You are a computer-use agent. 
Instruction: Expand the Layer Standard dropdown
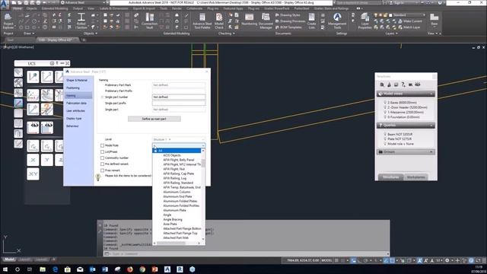pos(424,15)
